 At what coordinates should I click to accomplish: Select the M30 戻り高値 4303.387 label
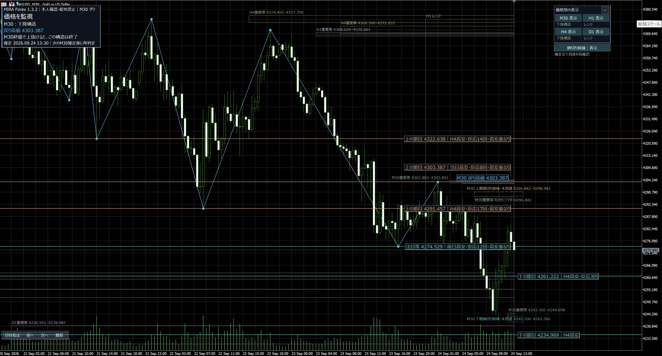pyautogui.click(x=482, y=178)
